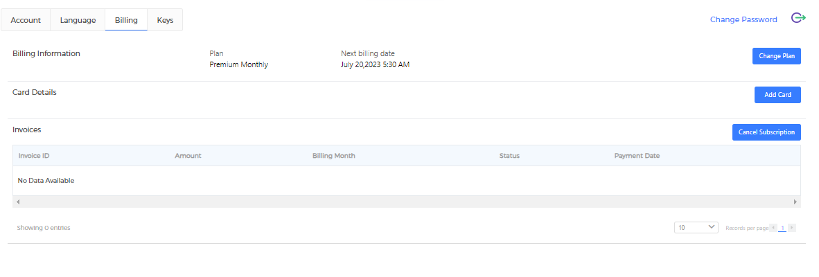
Task: Click the Add Card button
Action: point(777,95)
